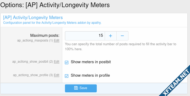This screenshot has height=96, width=190.
Task: Increase maximum posts with the plus icon
Action: coord(111,36)
